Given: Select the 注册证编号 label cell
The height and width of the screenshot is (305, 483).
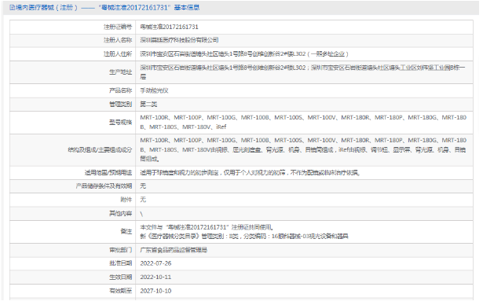Looking at the screenshot, I should pos(73,27).
